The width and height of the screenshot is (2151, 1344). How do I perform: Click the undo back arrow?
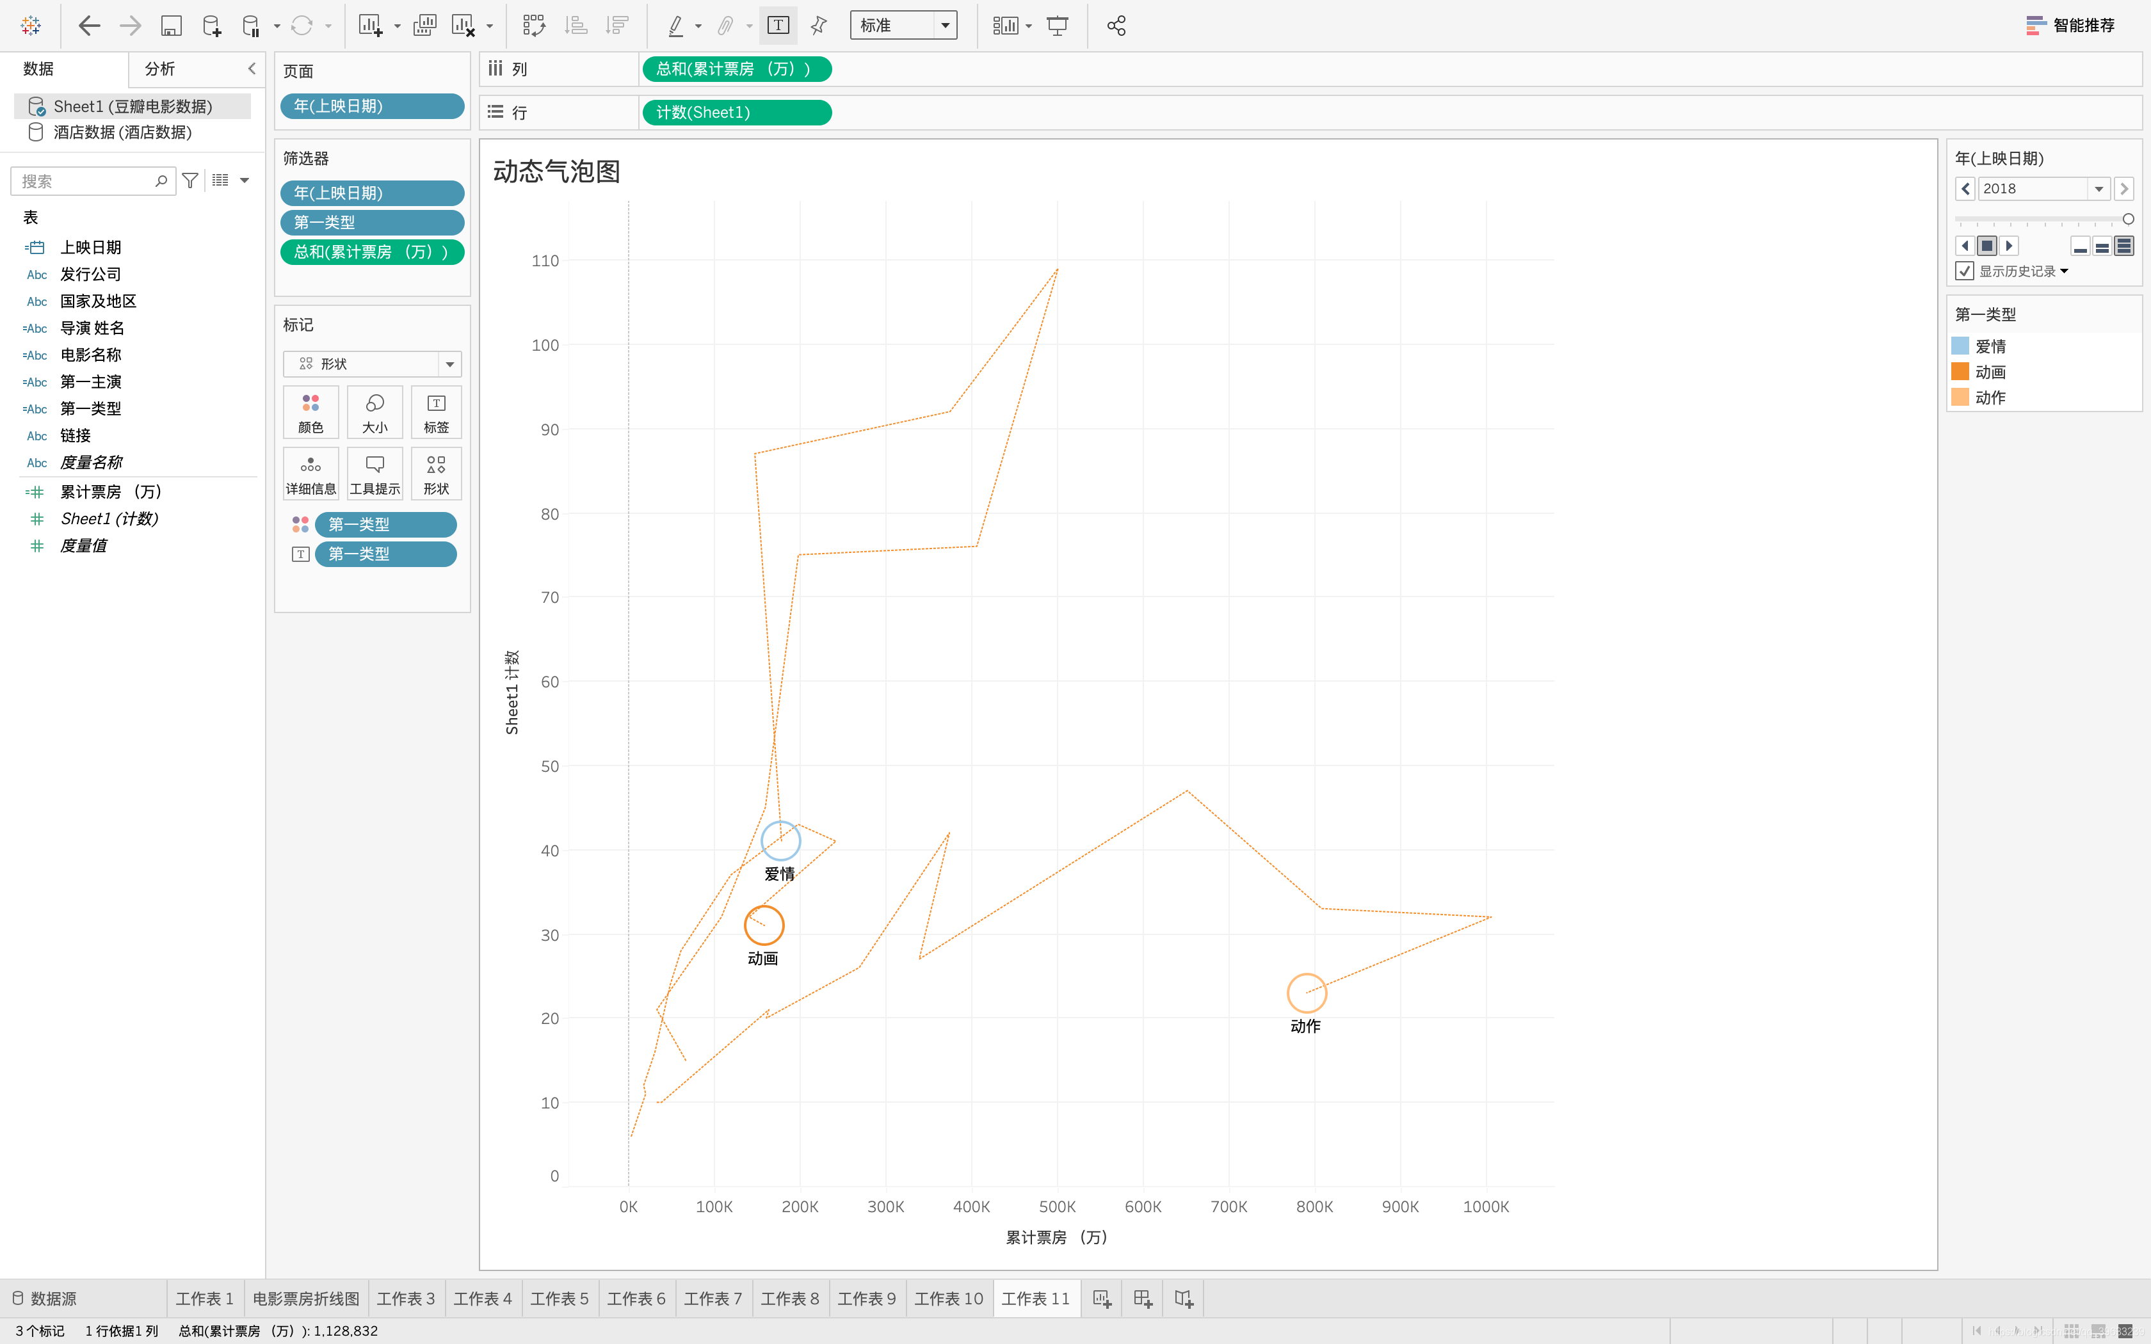click(x=89, y=26)
